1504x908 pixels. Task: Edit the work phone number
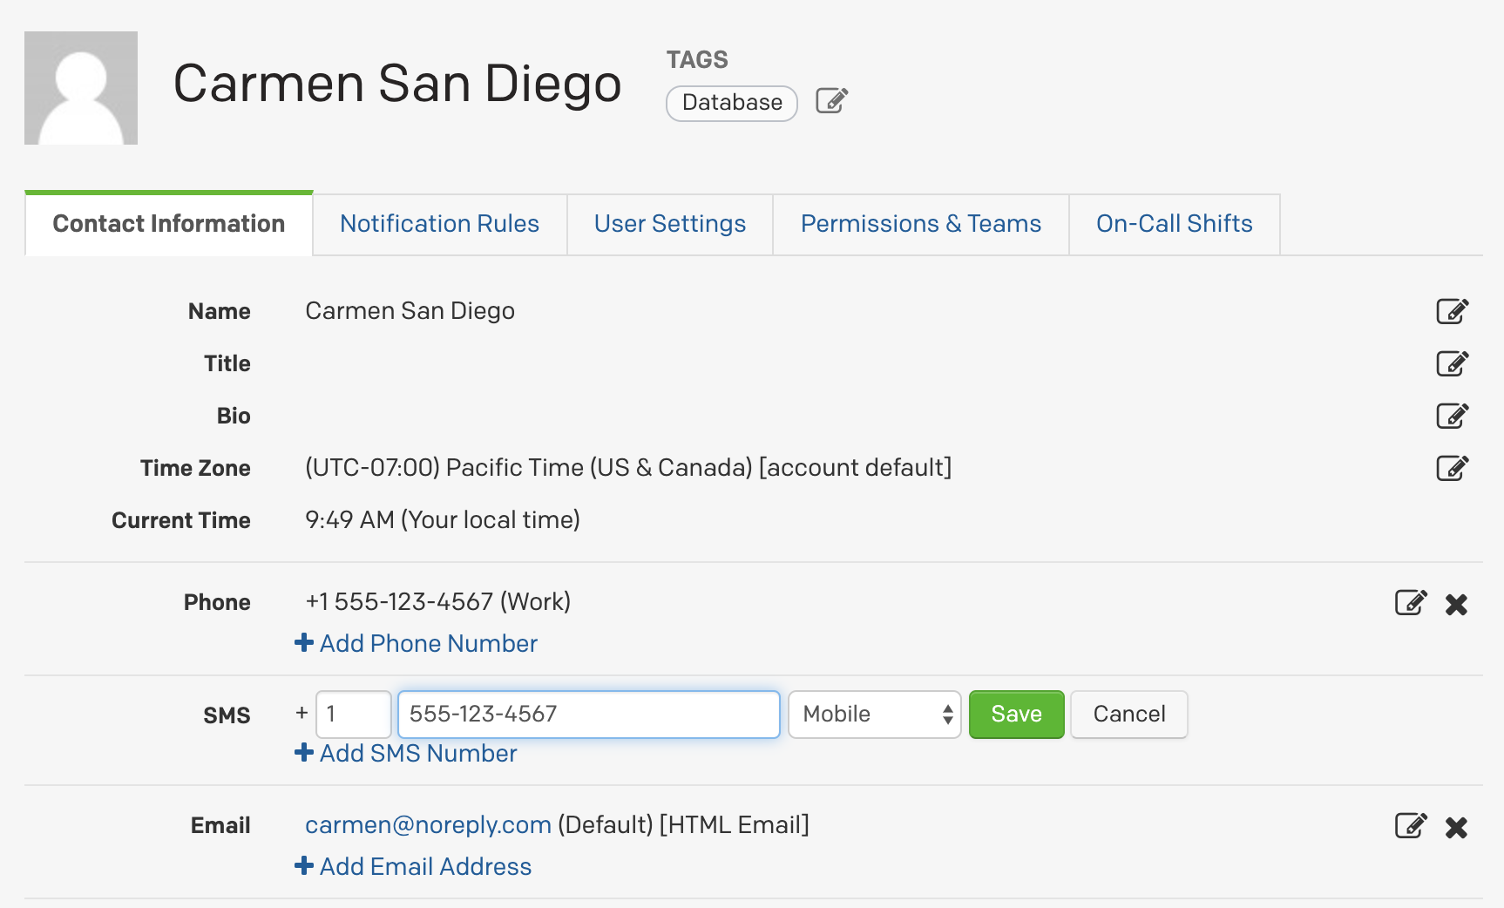[1410, 603]
